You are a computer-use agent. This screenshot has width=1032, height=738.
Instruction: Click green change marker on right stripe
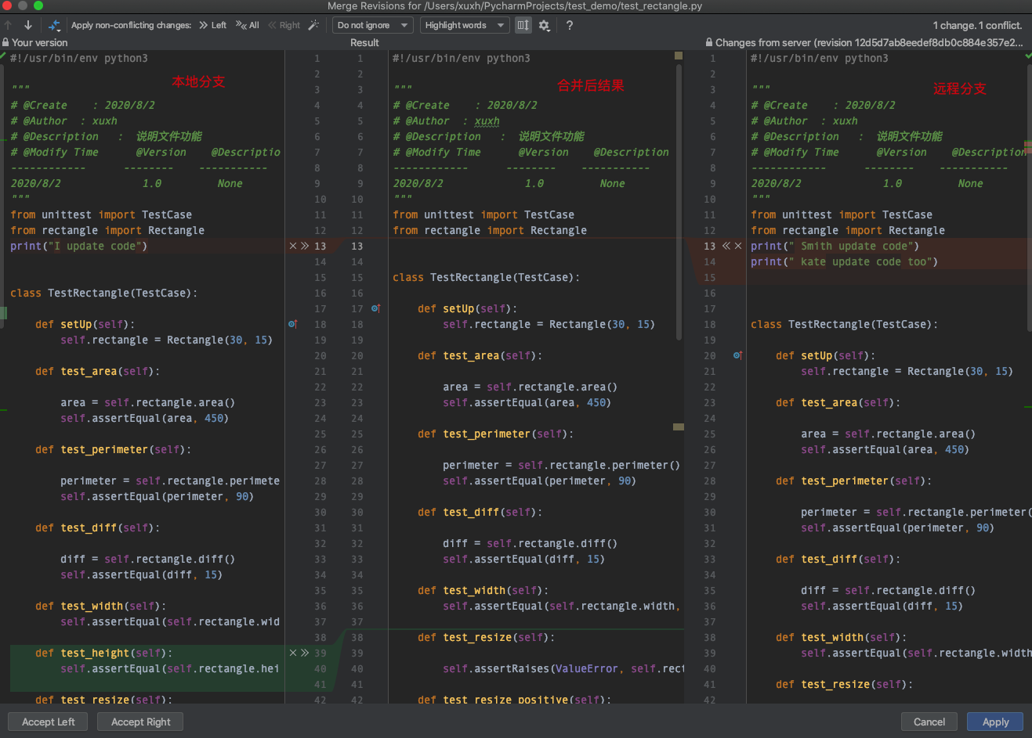(1028, 407)
